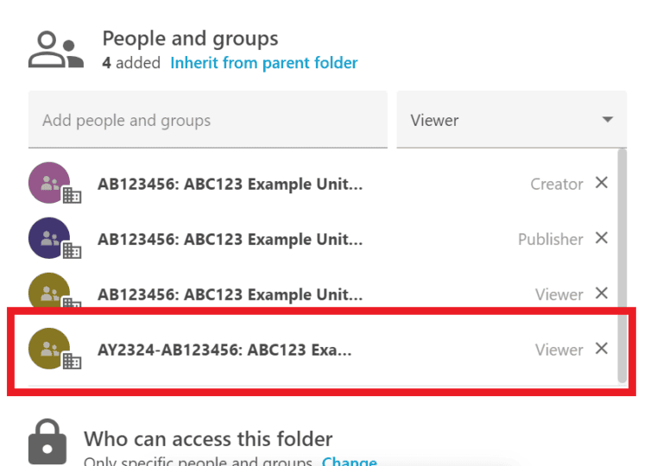The width and height of the screenshot is (663, 466).
Task: Select the group name in the Creator row
Action: coord(230,184)
